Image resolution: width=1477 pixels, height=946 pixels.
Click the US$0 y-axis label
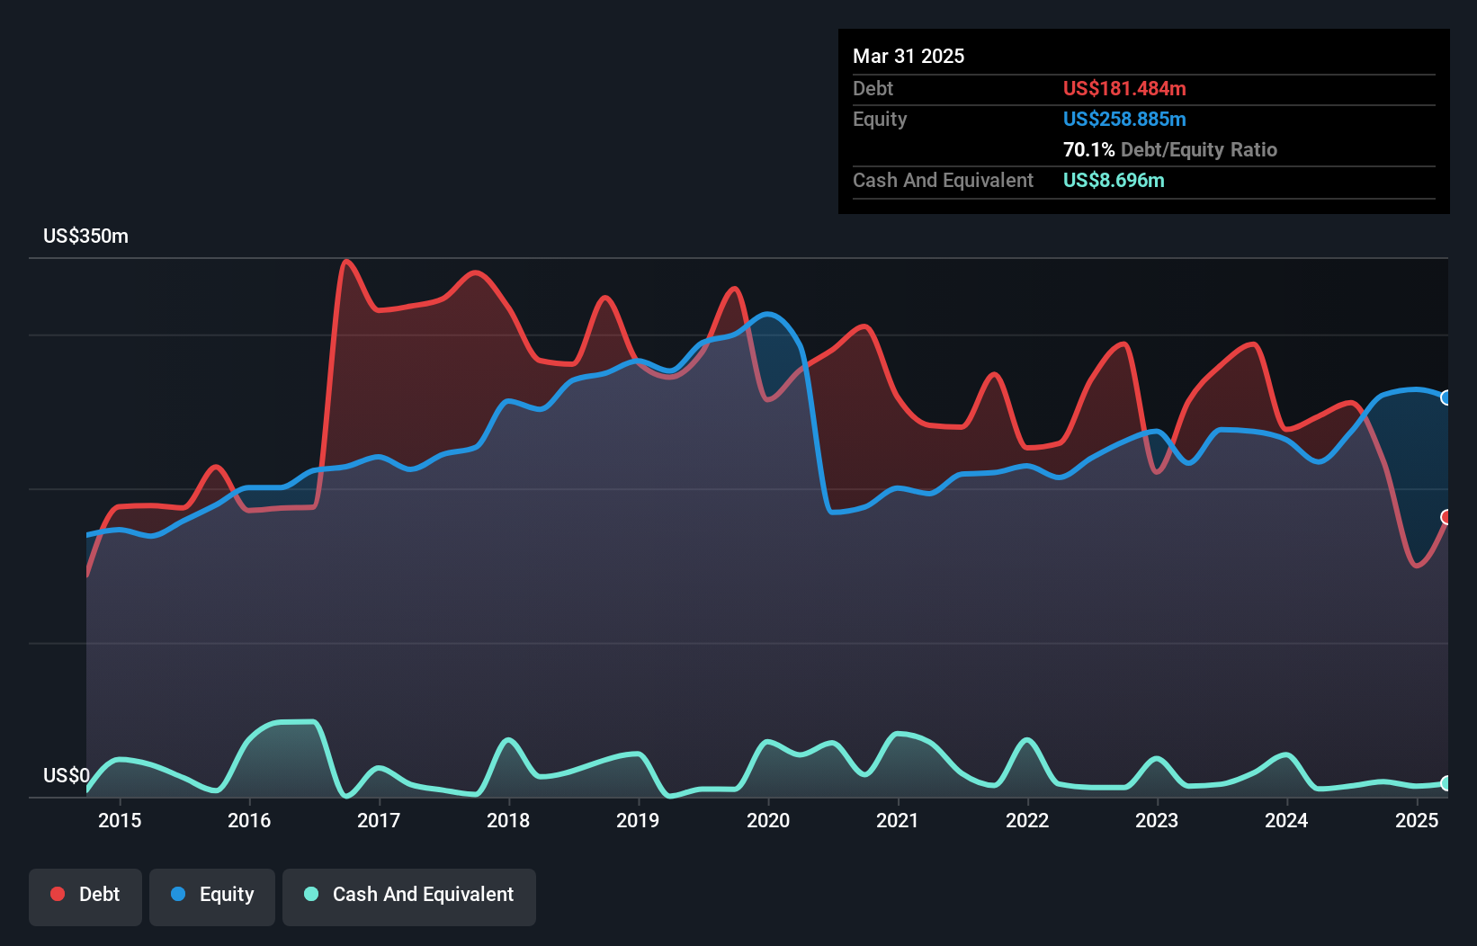[67, 775]
